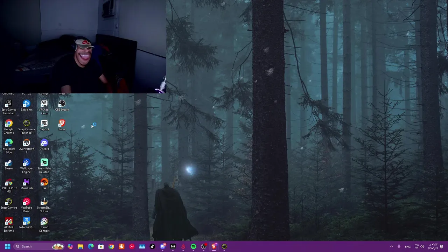Select the Overwatch 2 desktop icon

26,146
